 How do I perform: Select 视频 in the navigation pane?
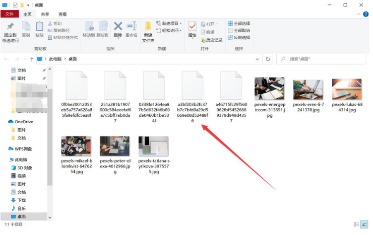pos(18,176)
